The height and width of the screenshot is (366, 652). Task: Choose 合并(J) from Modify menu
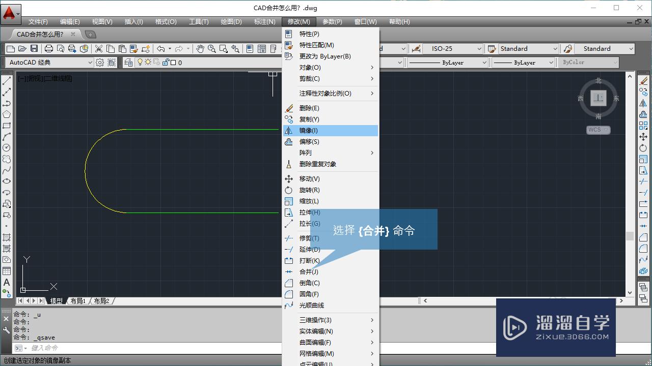point(331,272)
